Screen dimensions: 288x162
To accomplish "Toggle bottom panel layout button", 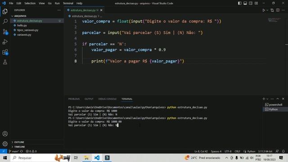I will (245, 3).
